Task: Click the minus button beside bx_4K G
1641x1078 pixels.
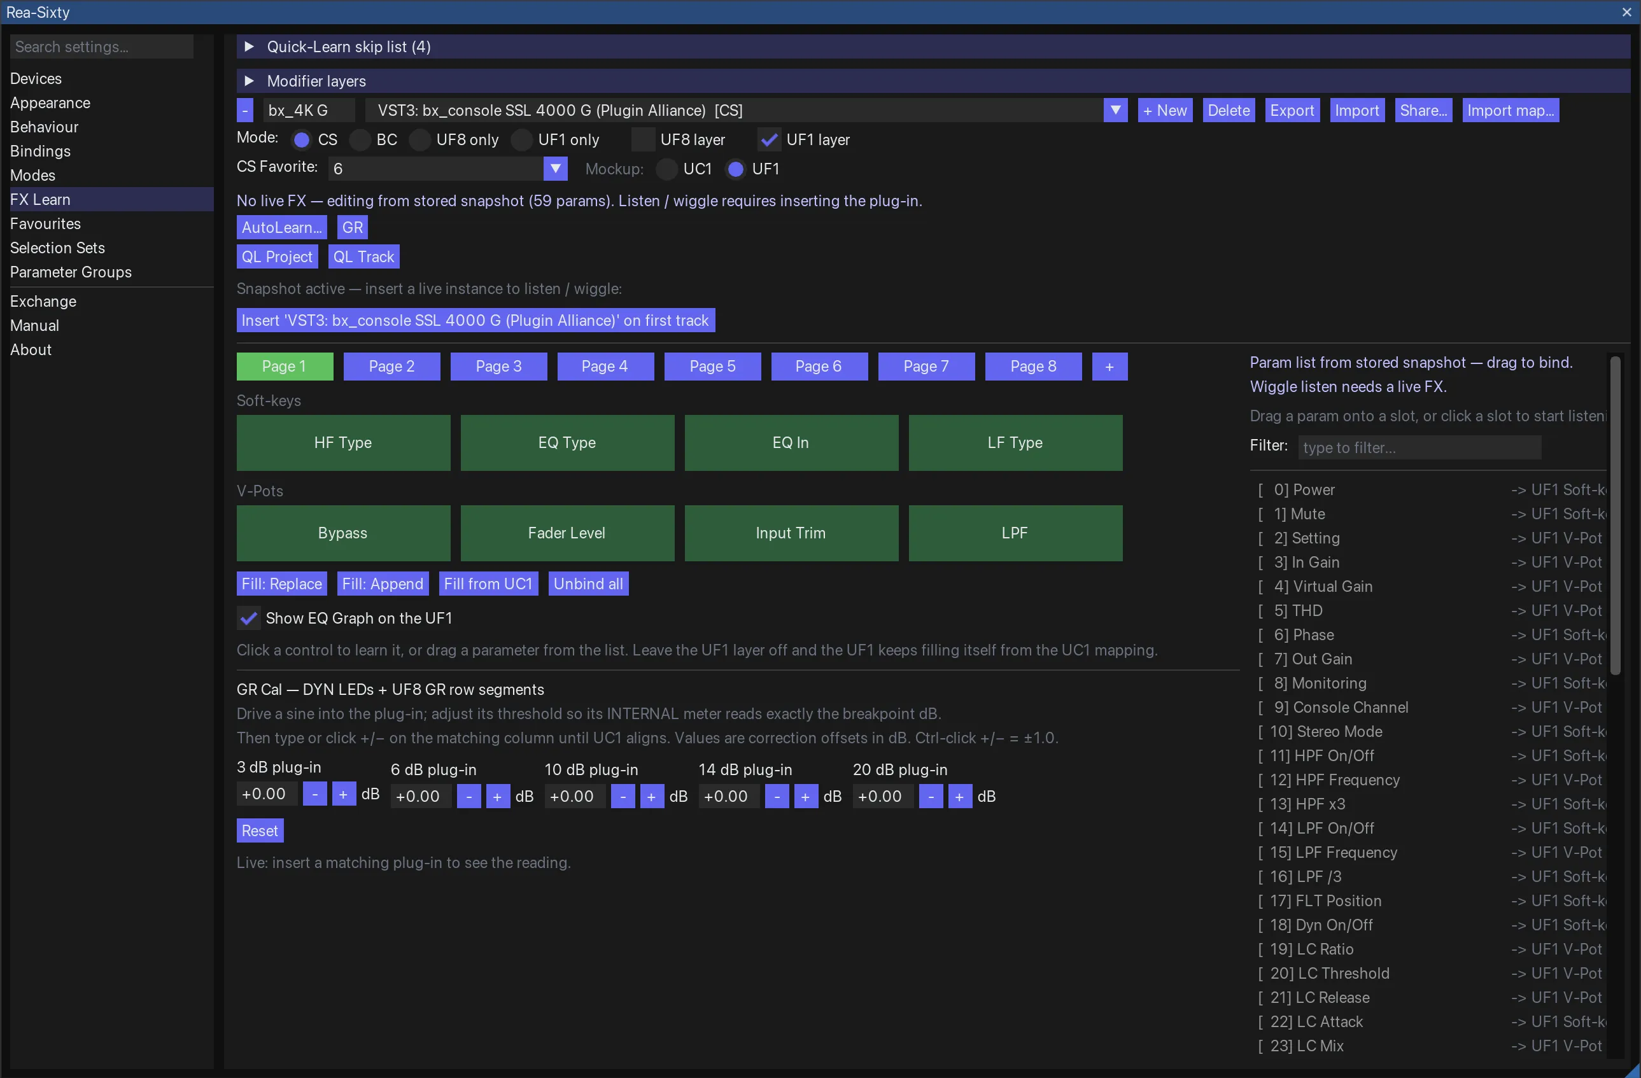Action: coord(245,110)
